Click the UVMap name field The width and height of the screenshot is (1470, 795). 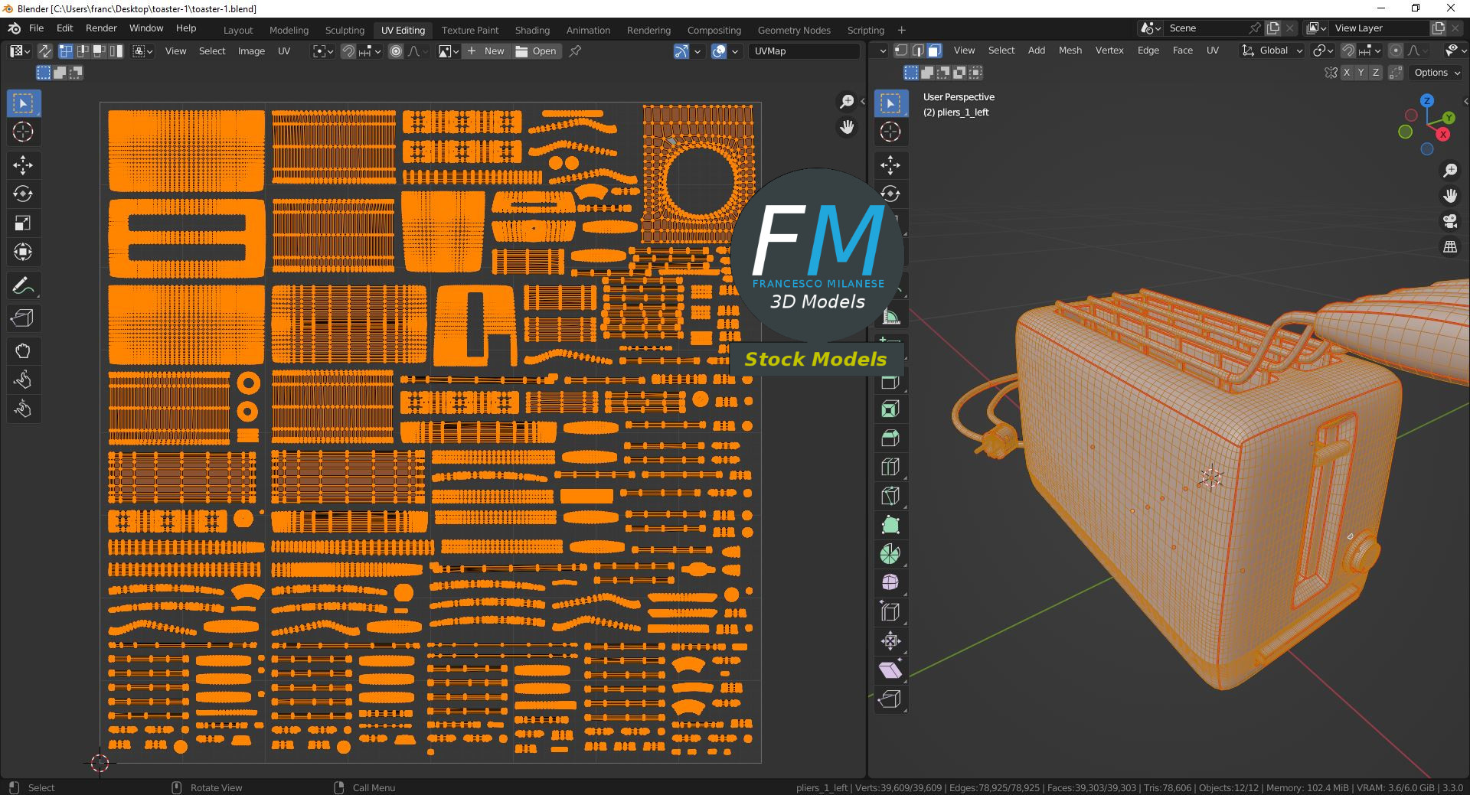point(804,51)
